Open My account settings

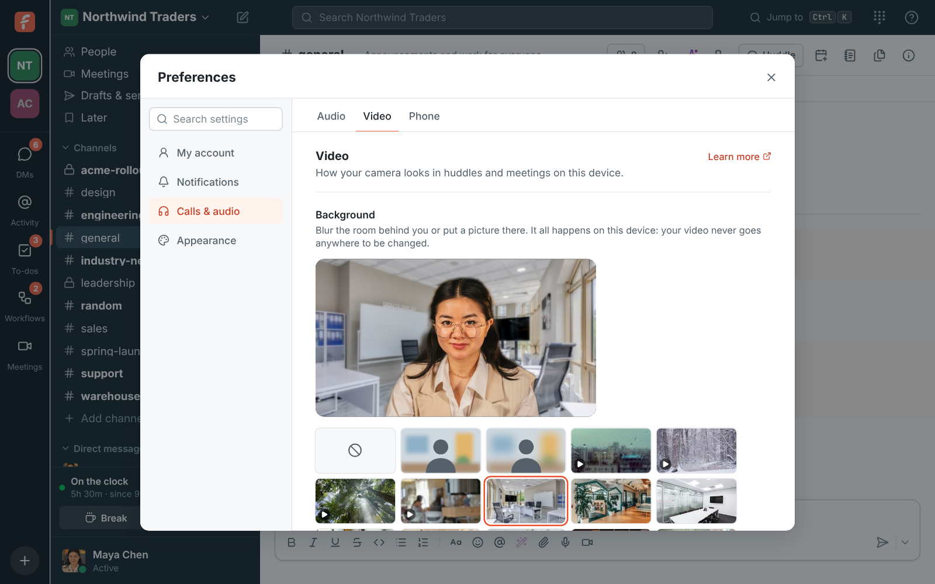tap(216, 153)
